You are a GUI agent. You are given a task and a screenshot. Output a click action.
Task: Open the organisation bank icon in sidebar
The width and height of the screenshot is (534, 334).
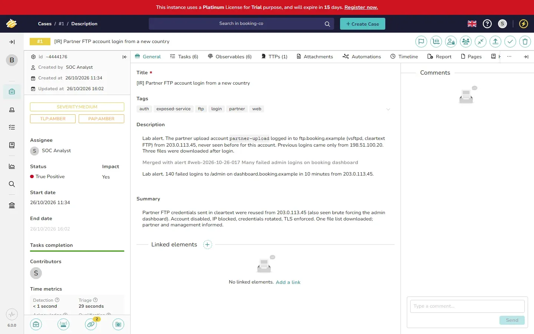point(12,205)
